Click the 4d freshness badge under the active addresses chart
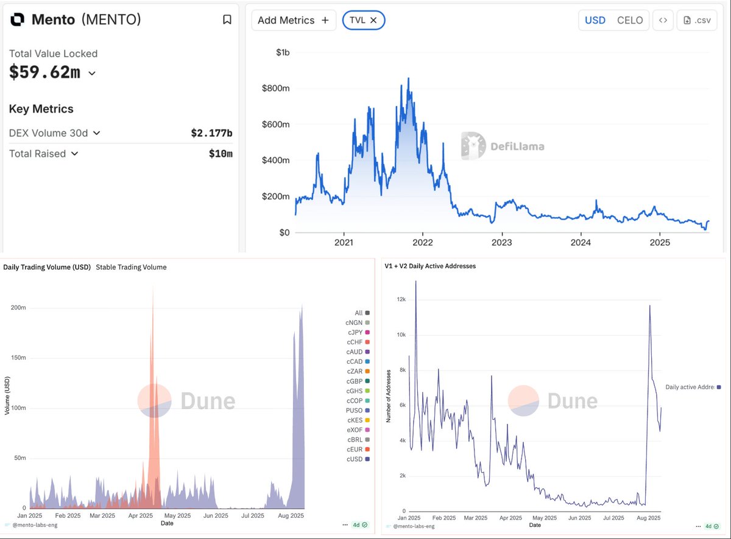 [712, 526]
